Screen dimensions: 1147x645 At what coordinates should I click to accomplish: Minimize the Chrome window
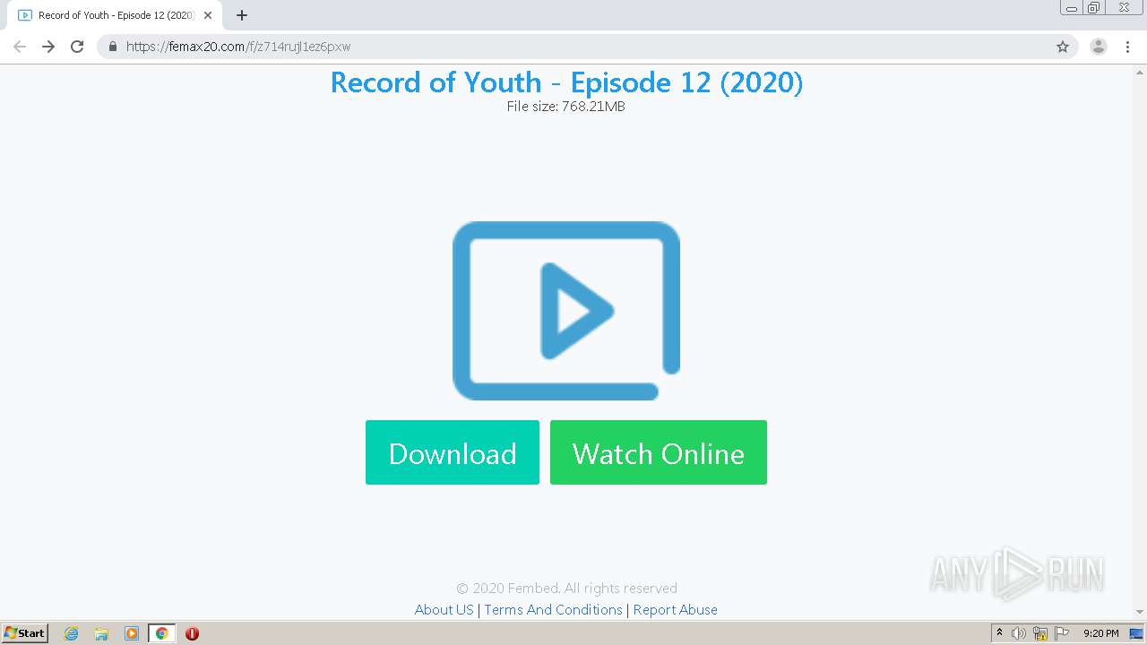[1072, 8]
